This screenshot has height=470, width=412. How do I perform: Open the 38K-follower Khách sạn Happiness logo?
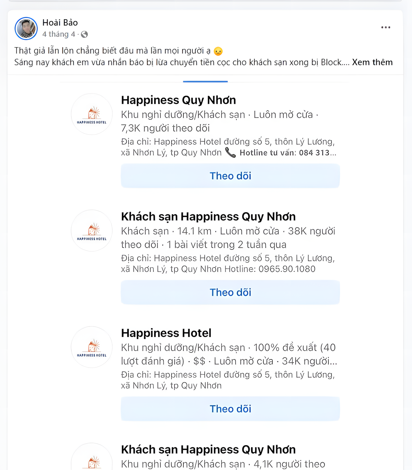92,231
